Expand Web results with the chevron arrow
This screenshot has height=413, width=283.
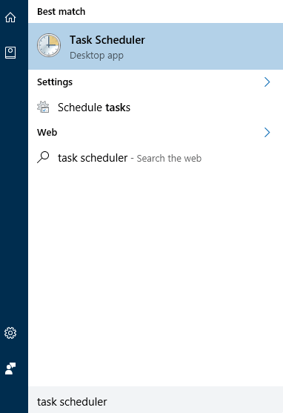tap(267, 132)
